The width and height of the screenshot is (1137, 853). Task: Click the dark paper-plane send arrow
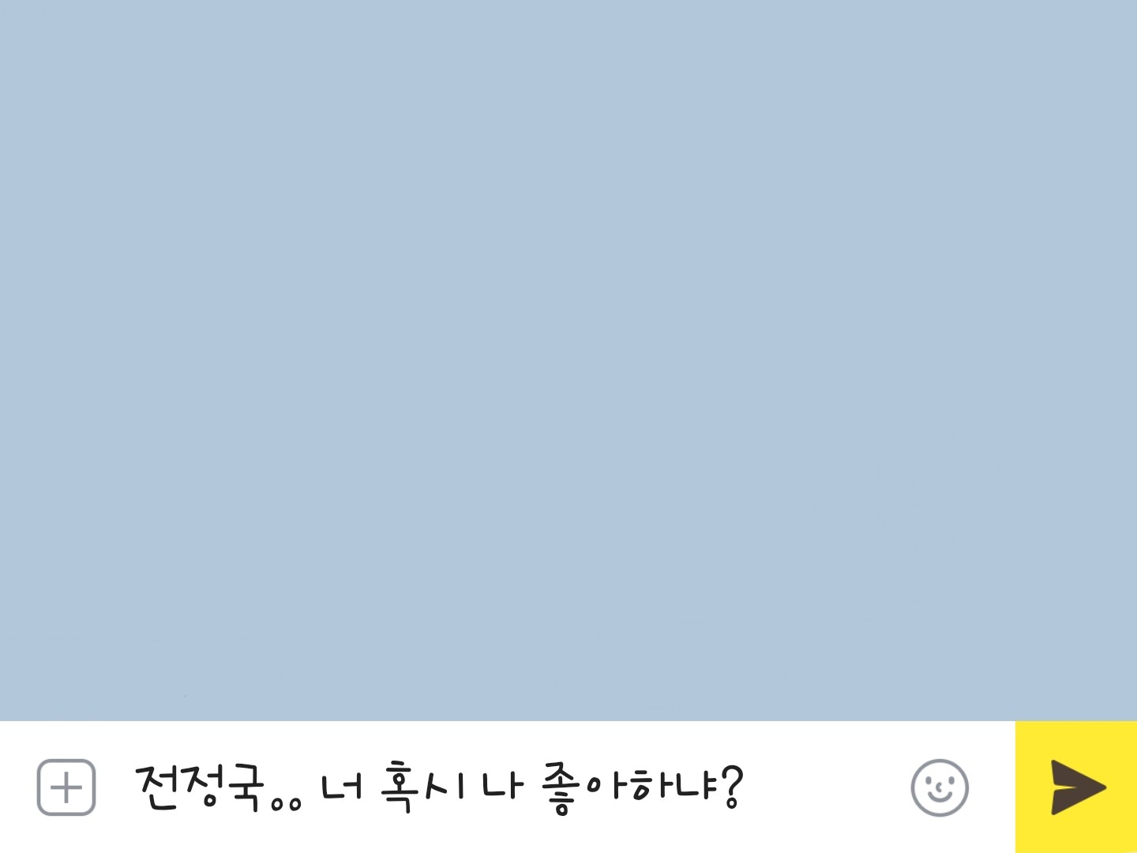(x=1078, y=787)
